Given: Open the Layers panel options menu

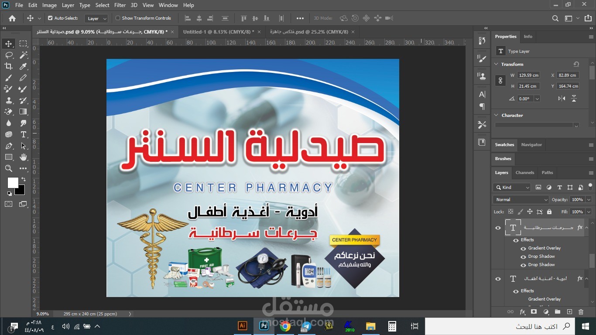Looking at the screenshot, I should pos(591,173).
